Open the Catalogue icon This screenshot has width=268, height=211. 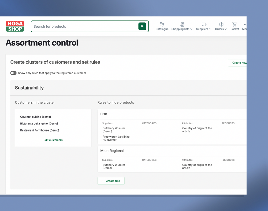pos(162,24)
